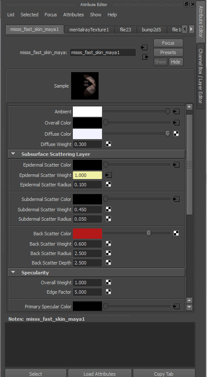Click the Presets button
The width and height of the screenshot is (207, 377).
(168, 52)
